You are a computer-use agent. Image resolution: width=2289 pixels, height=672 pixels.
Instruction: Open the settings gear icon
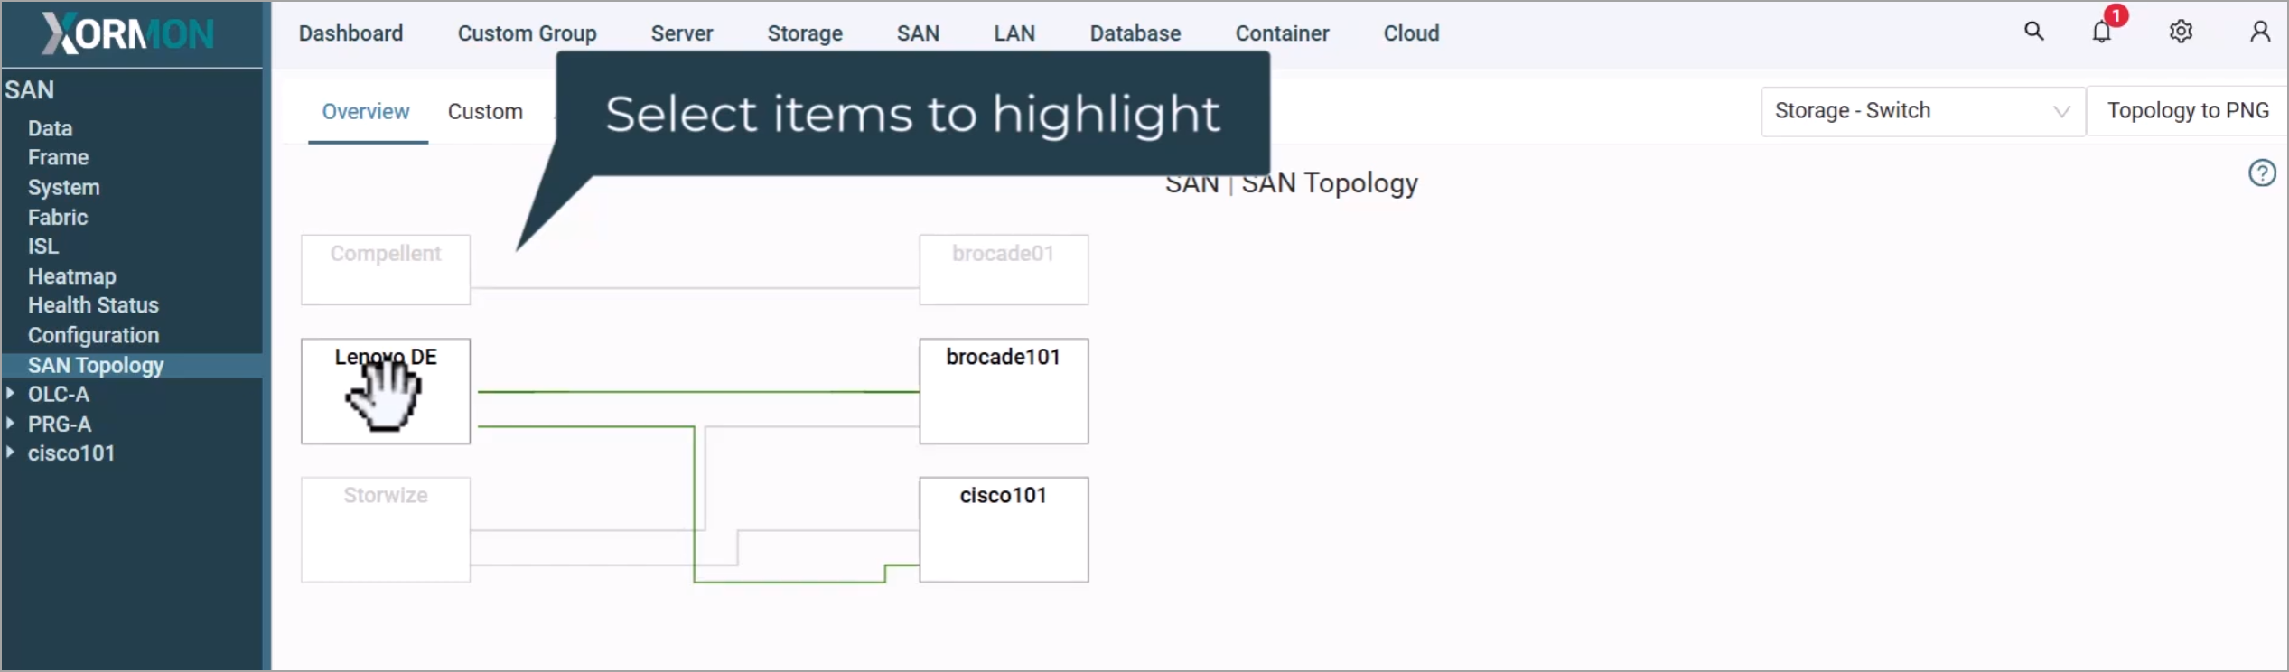pos(2181,32)
